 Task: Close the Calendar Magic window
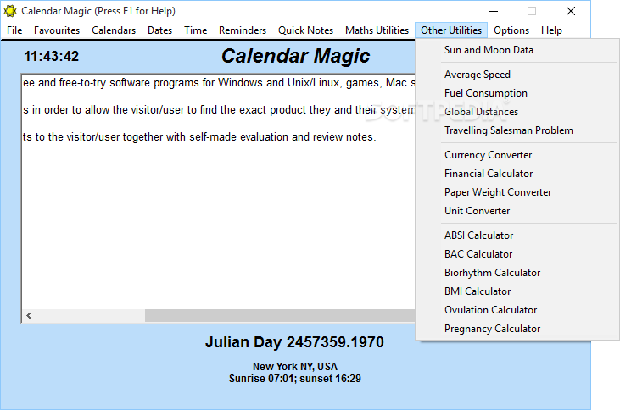571,11
